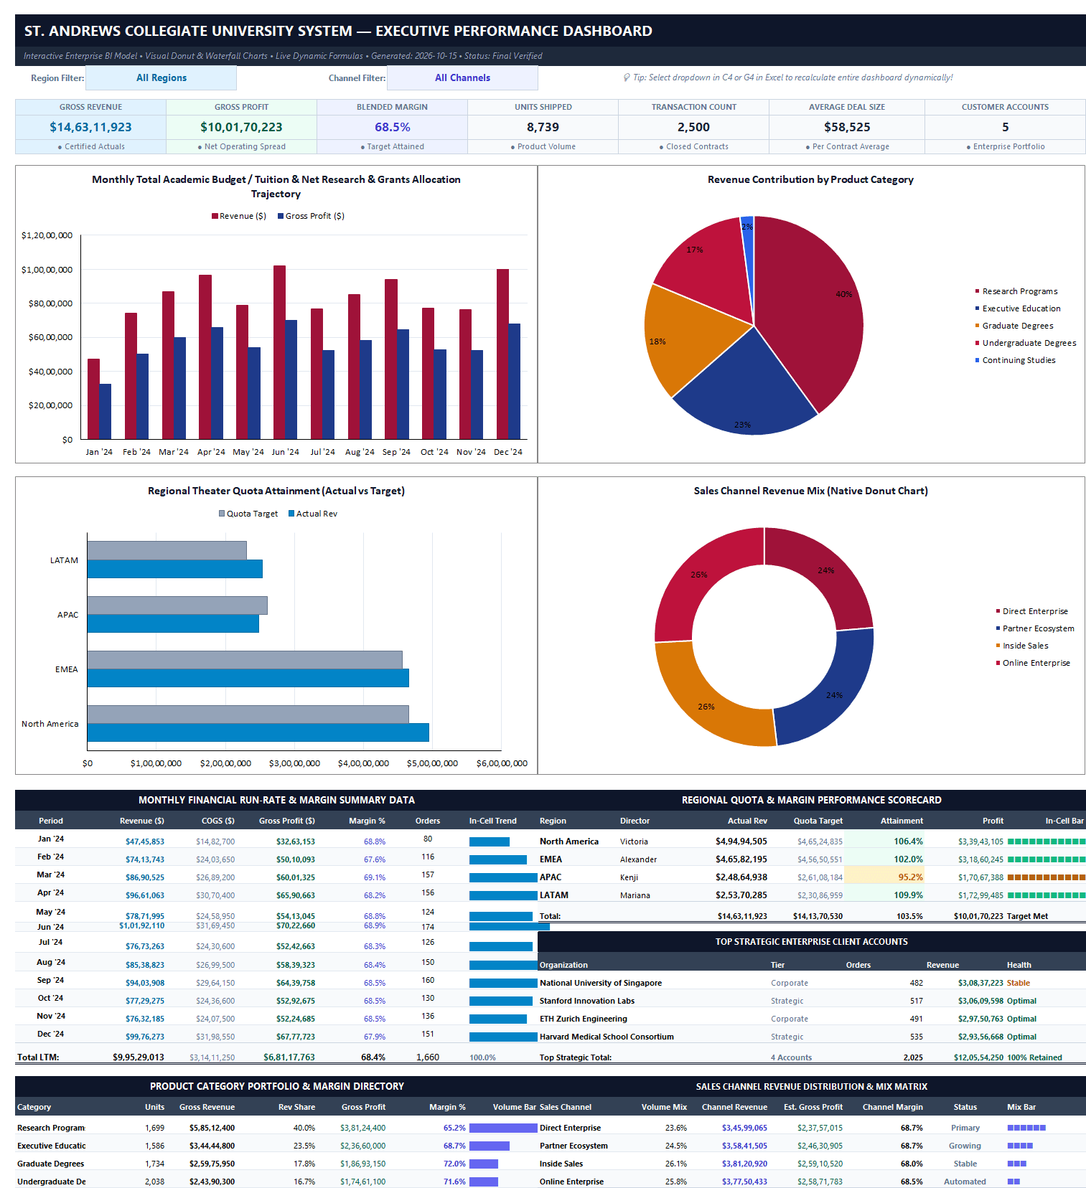Click the Inside Sales donut legend item
The image size is (1086, 1188).
pos(1022,646)
